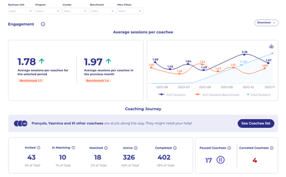Open the Program dropdown

(x=48, y=11)
